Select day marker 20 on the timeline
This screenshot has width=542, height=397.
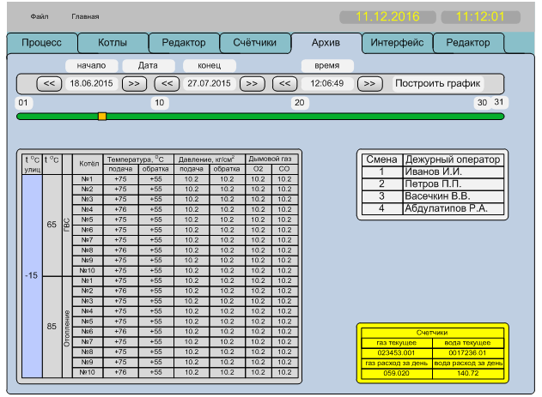[x=300, y=103]
